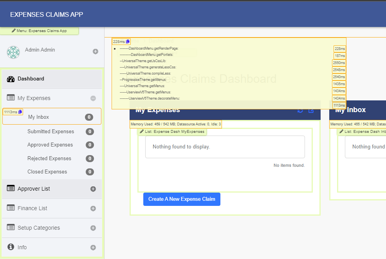
Task: Select the Approver List label
Action: 34,189
